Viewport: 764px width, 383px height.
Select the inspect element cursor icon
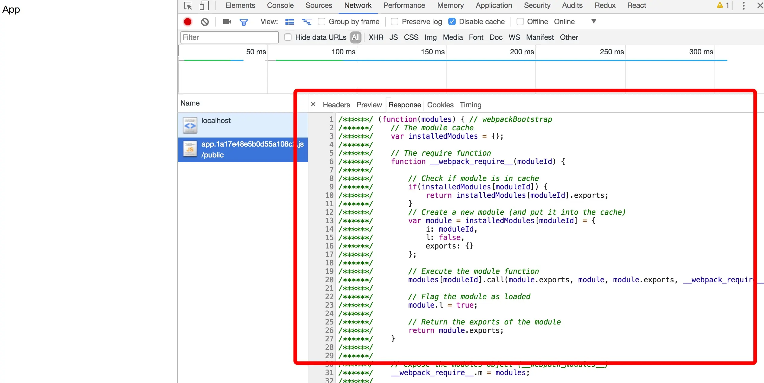188,6
